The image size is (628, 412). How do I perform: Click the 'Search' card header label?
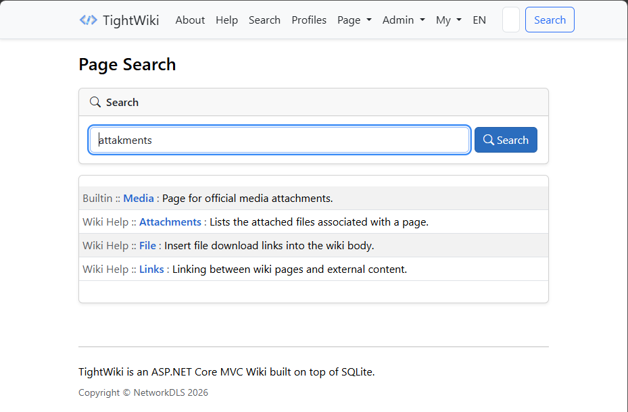[122, 103]
